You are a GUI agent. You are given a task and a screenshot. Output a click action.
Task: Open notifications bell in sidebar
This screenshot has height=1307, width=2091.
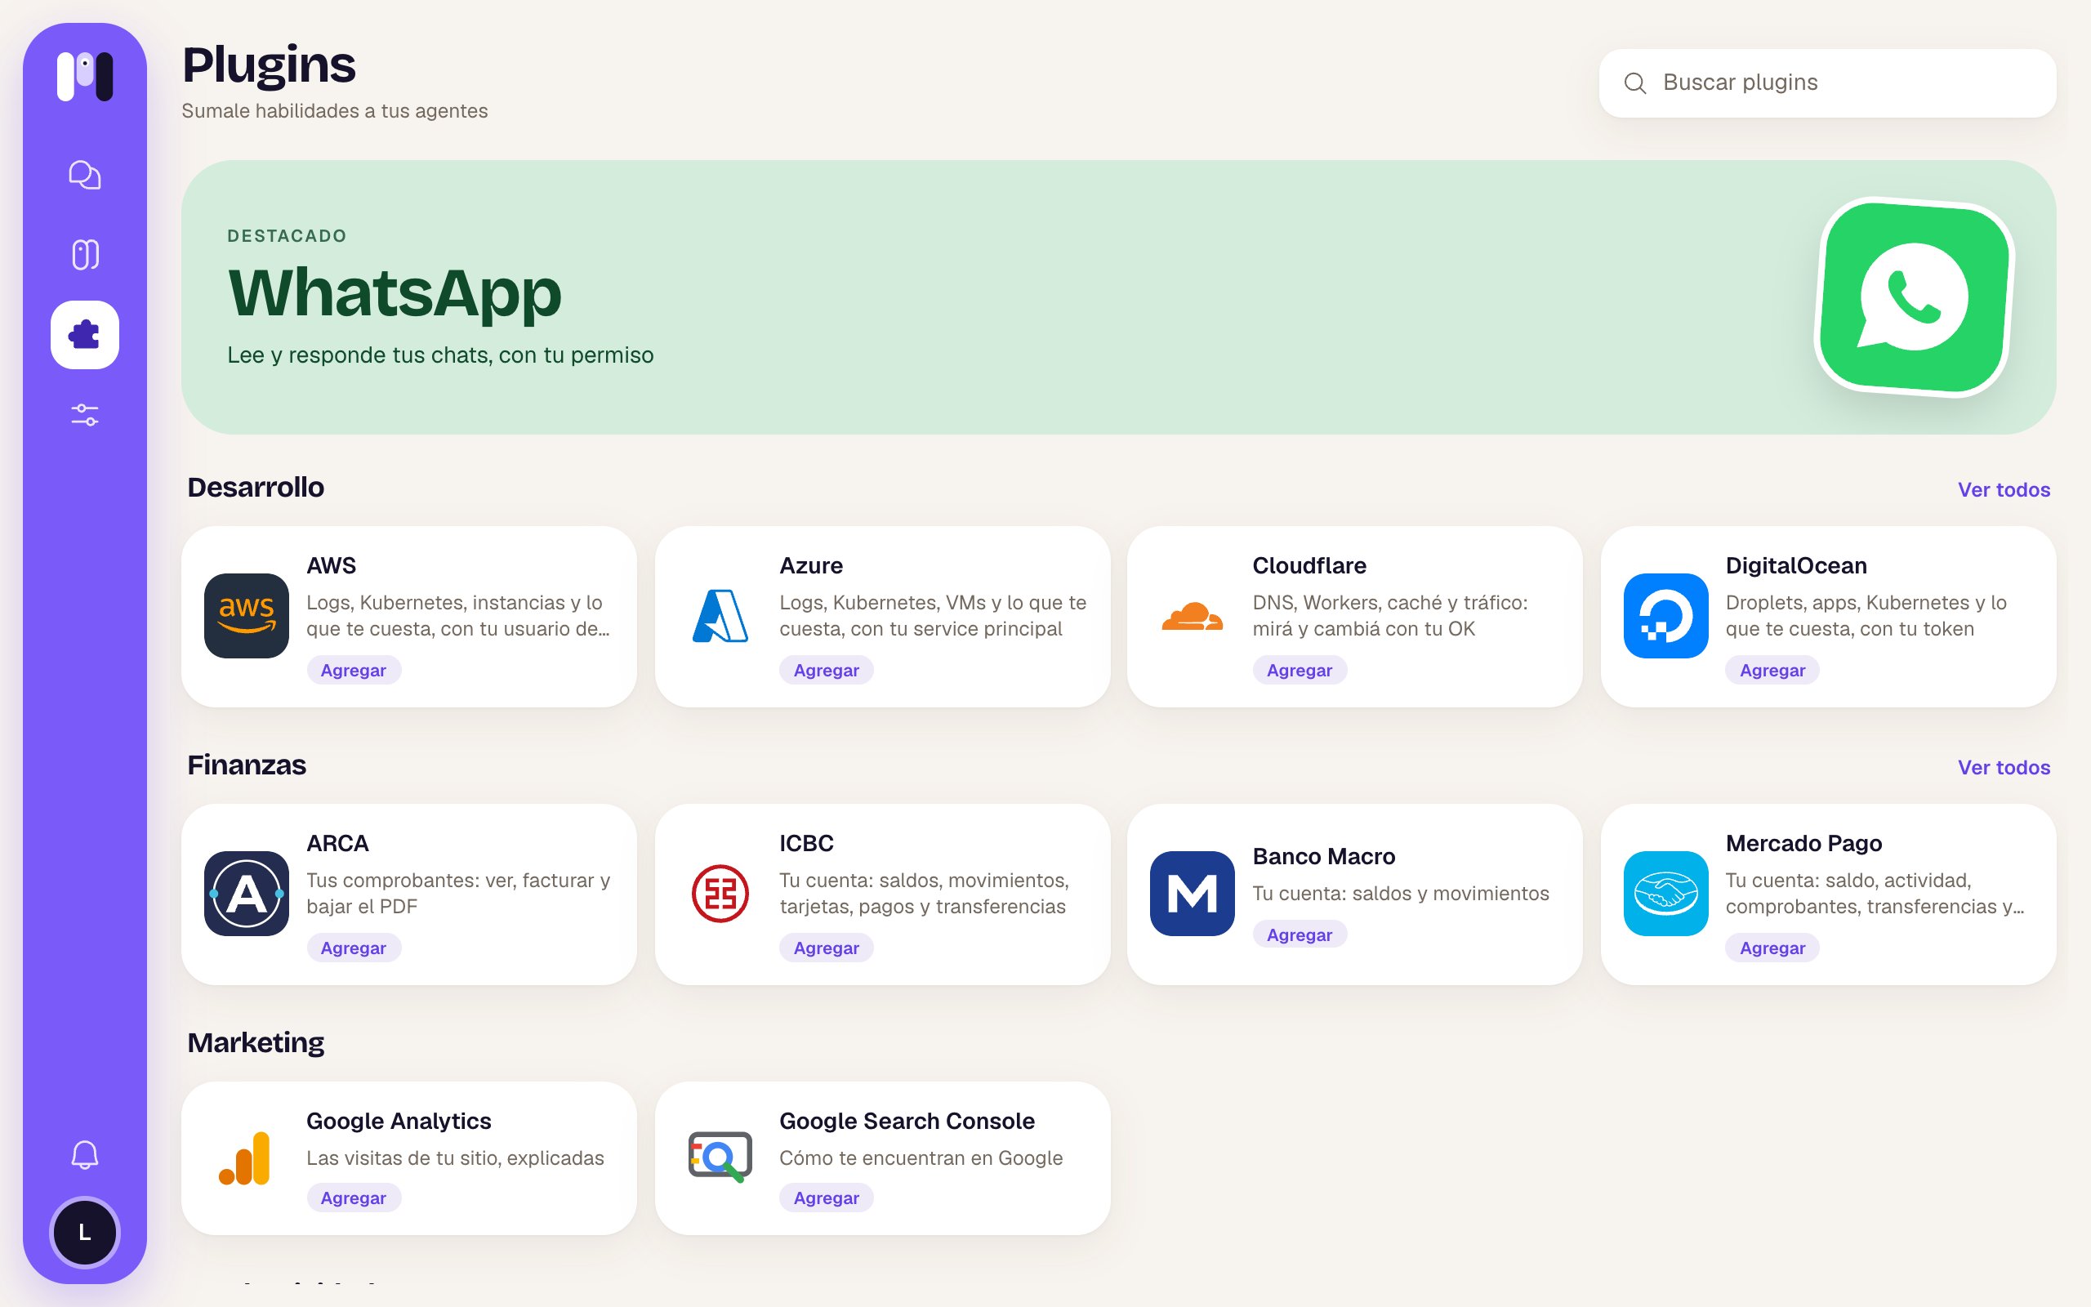[x=85, y=1155]
